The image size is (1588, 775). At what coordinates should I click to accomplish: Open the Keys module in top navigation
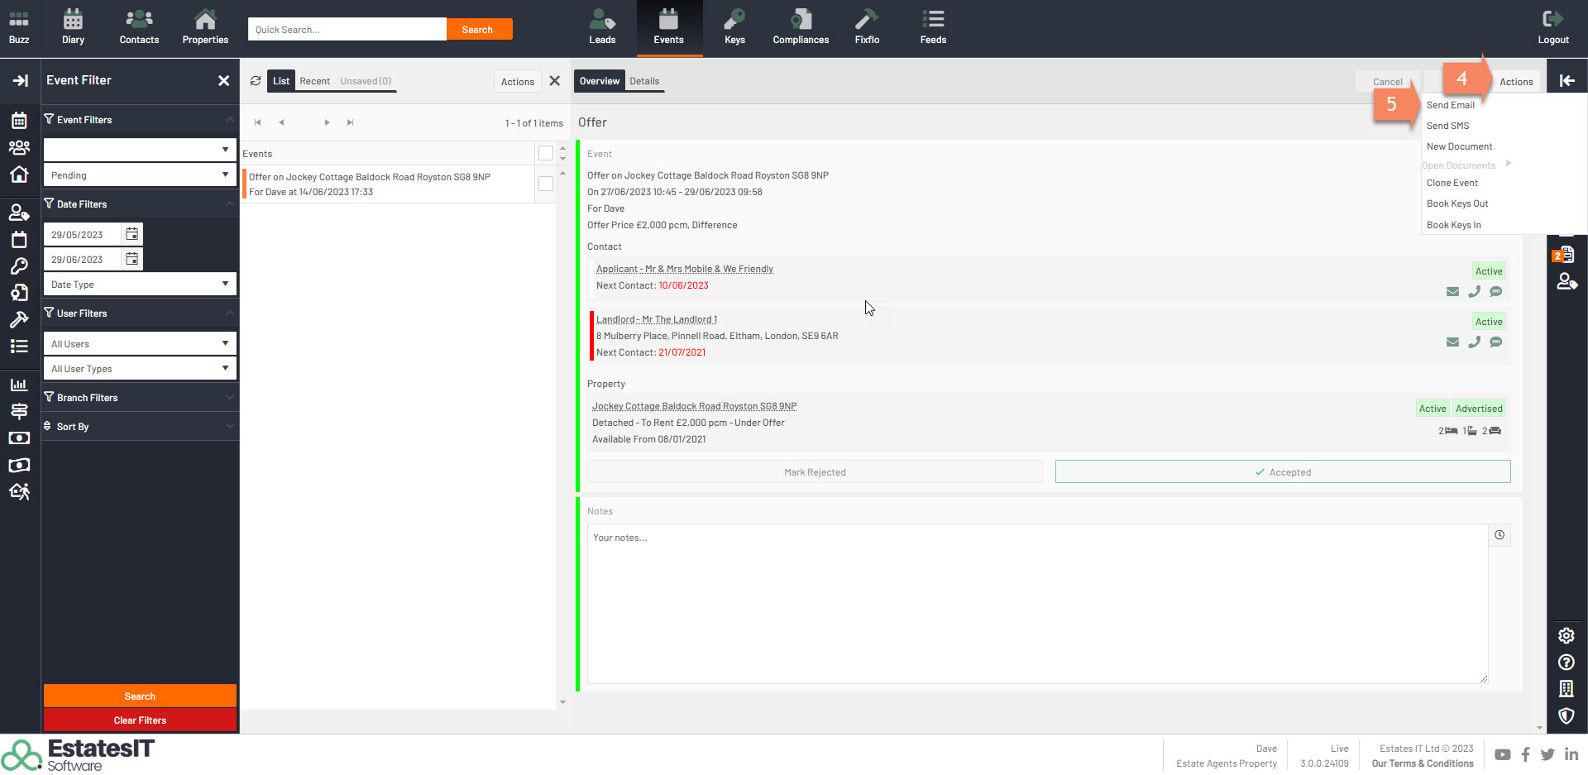pyautogui.click(x=734, y=27)
